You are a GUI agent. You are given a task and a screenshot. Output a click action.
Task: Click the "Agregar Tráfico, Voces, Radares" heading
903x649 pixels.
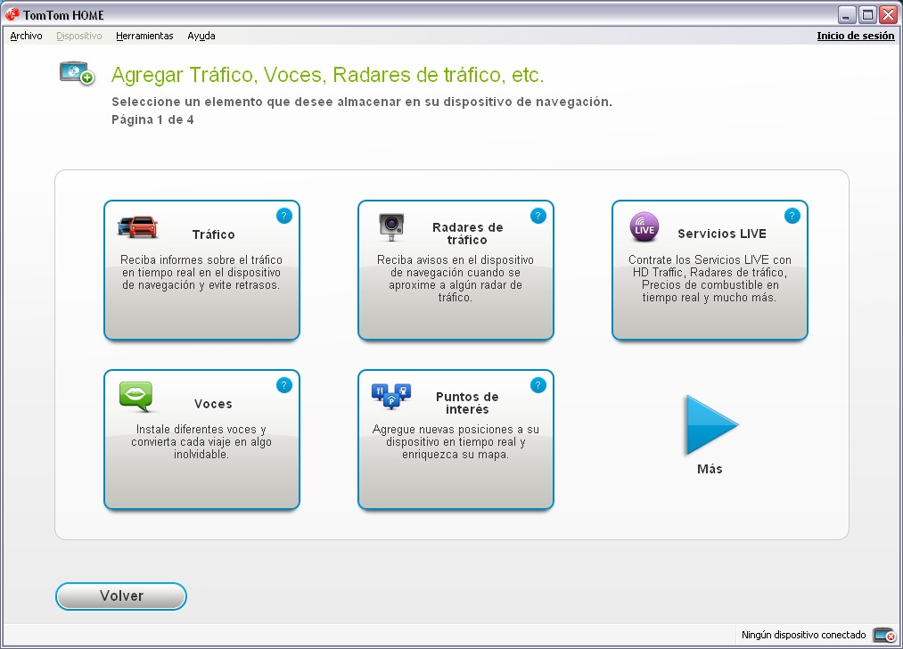click(x=328, y=75)
